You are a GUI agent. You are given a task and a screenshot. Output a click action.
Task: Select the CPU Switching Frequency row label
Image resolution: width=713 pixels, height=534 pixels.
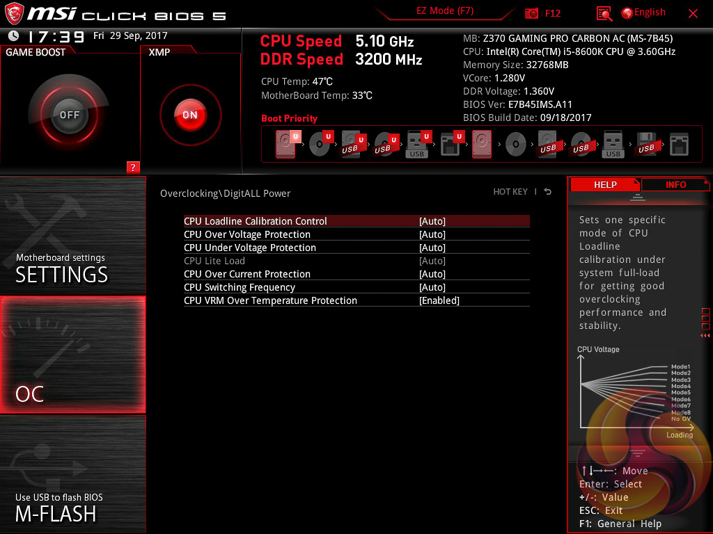point(240,287)
